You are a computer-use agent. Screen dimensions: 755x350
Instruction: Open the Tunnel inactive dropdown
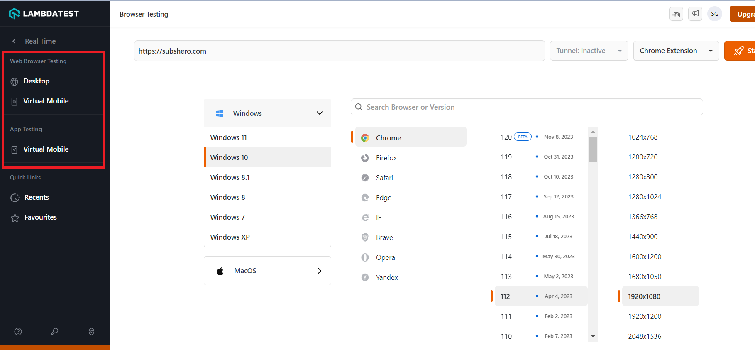[x=589, y=51]
